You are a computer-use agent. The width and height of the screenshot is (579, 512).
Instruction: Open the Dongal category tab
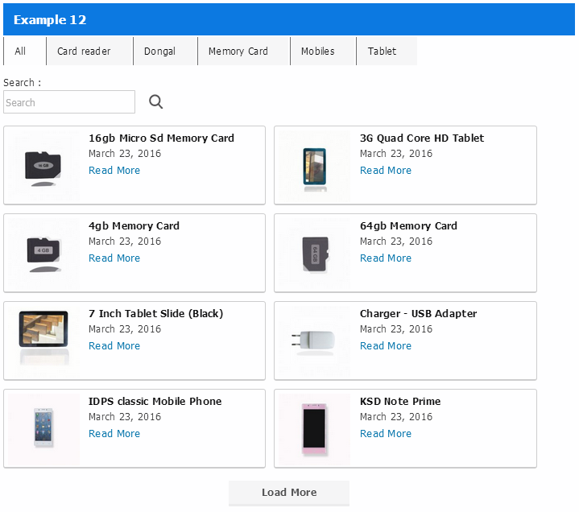[x=159, y=51]
